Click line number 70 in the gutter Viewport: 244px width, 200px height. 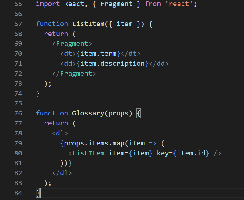click(x=18, y=53)
